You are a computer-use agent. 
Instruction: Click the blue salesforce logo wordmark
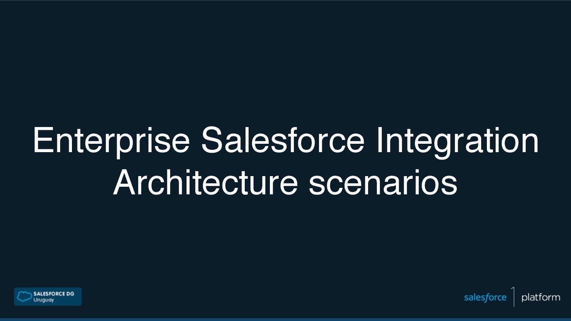point(485,298)
